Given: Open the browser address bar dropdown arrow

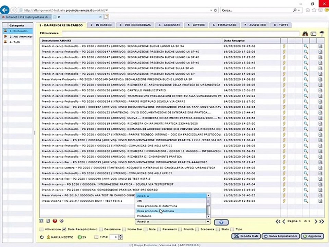Looking at the screenshot, I should [211, 10].
